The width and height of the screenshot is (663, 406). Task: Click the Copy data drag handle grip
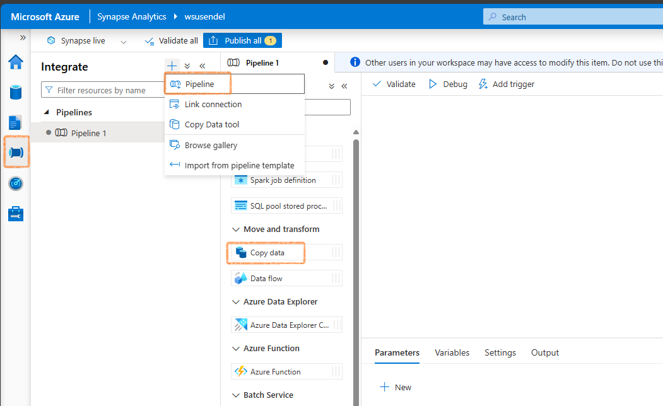(x=336, y=253)
